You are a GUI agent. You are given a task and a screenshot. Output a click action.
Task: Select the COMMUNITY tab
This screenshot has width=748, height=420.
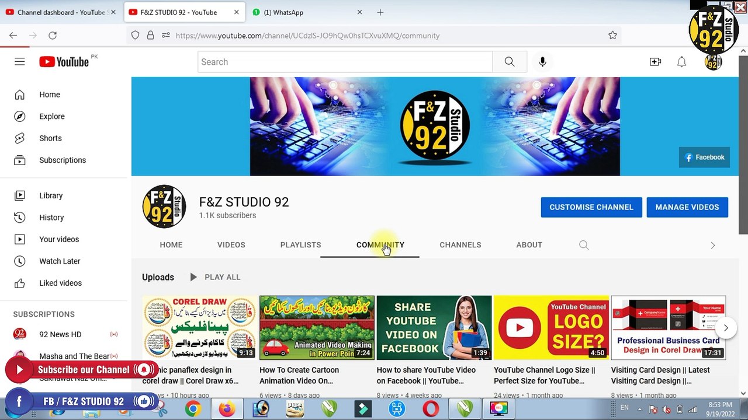click(x=380, y=245)
